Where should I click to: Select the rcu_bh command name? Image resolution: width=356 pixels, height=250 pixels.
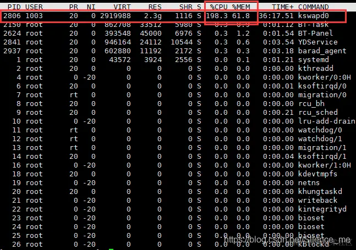pyautogui.click(x=311, y=104)
